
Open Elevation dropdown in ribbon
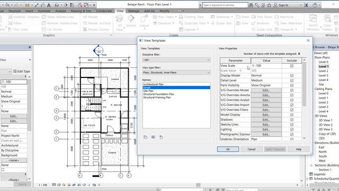[164, 23]
